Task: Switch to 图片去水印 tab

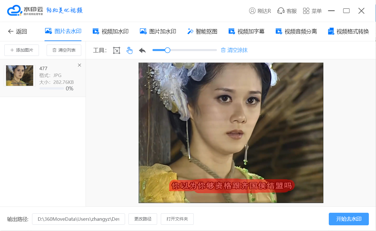Action: [63, 31]
